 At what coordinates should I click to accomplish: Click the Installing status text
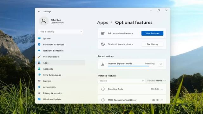pos(150,64)
